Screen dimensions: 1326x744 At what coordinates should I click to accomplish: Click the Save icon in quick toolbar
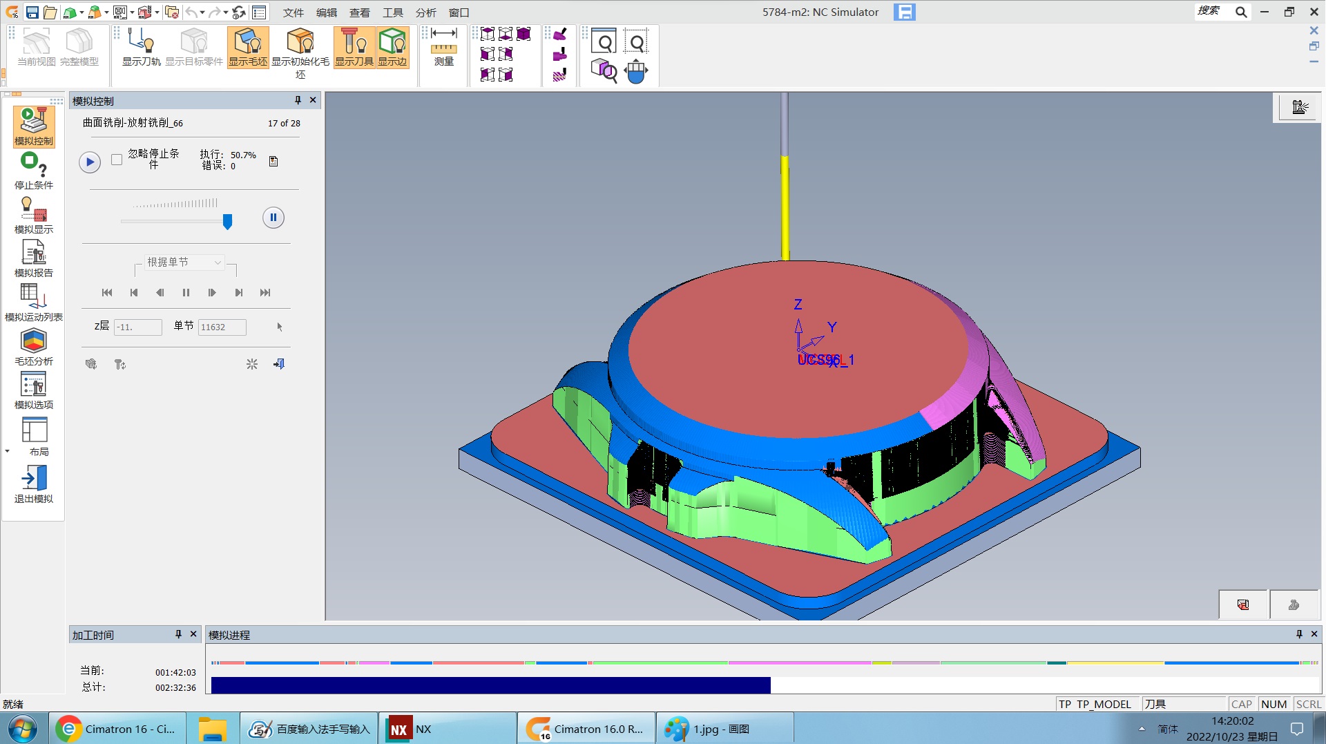pyautogui.click(x=32, y=12)
